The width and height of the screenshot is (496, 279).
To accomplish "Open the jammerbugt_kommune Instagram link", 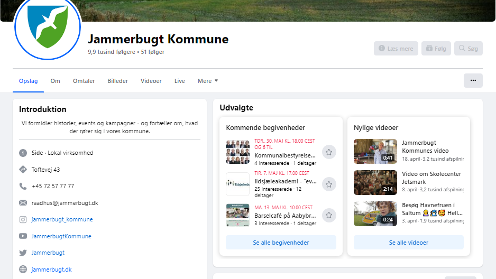I will click(x=62, y=219).
